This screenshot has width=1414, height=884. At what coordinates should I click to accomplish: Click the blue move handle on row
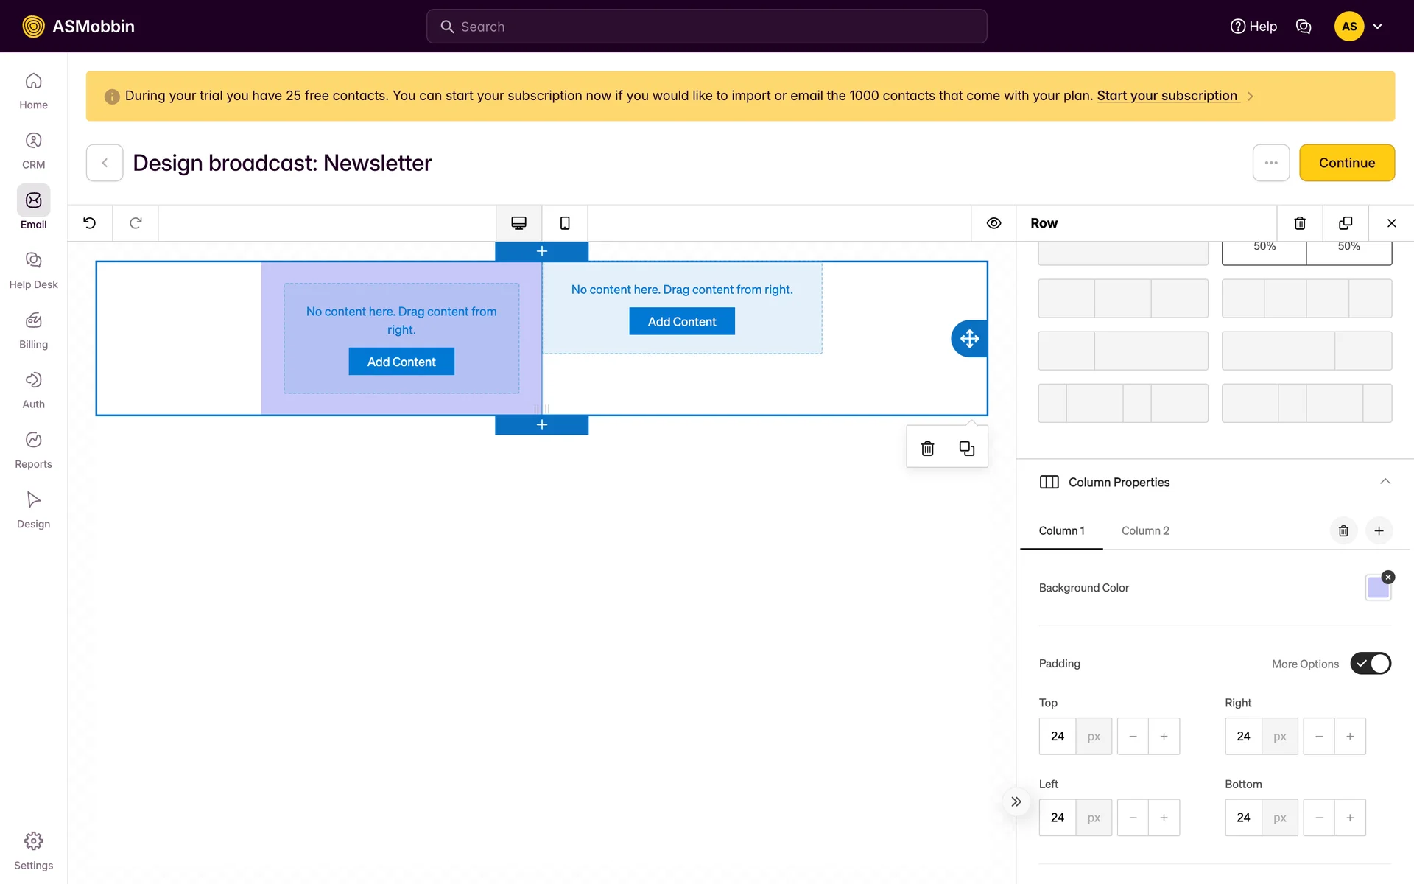(x=969, y=338)
